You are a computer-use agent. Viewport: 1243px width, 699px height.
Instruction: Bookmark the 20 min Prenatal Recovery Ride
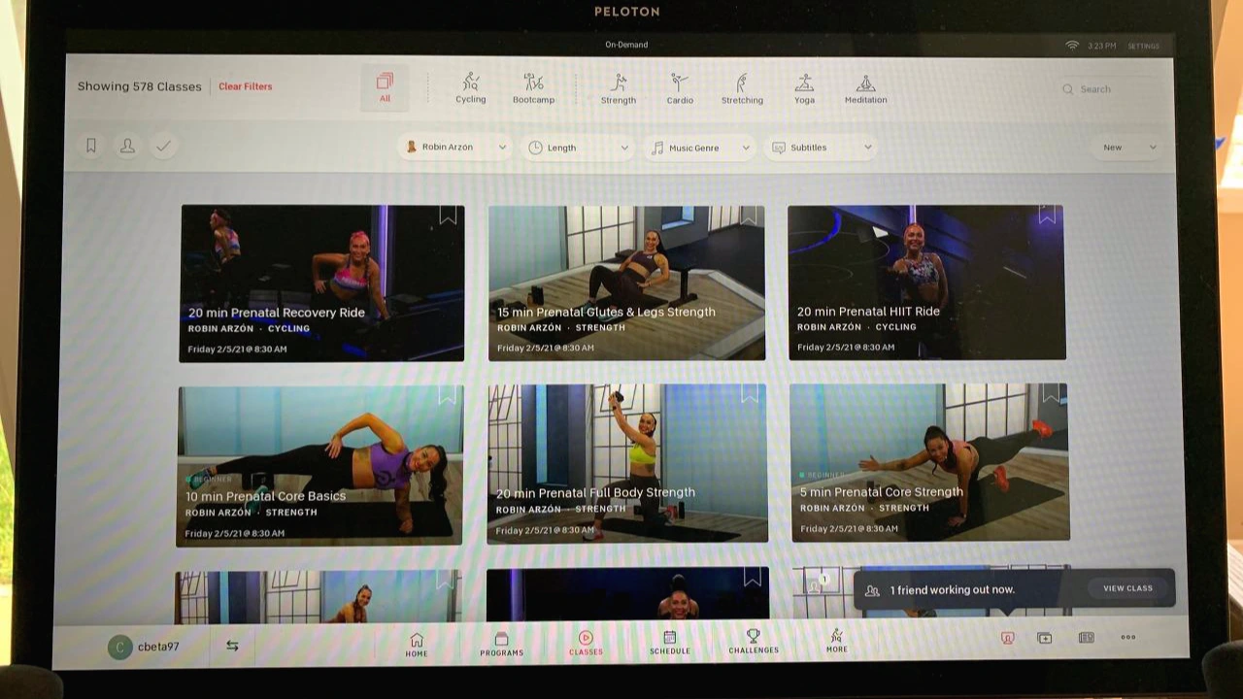(448, 216)
